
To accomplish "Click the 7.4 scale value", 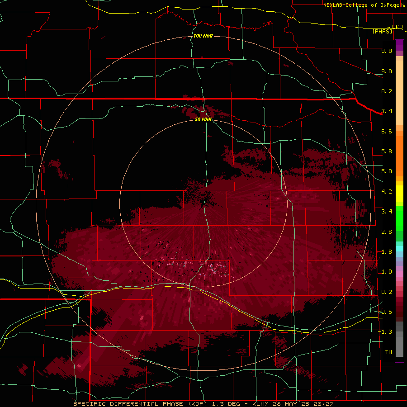I will click(387, 111).
